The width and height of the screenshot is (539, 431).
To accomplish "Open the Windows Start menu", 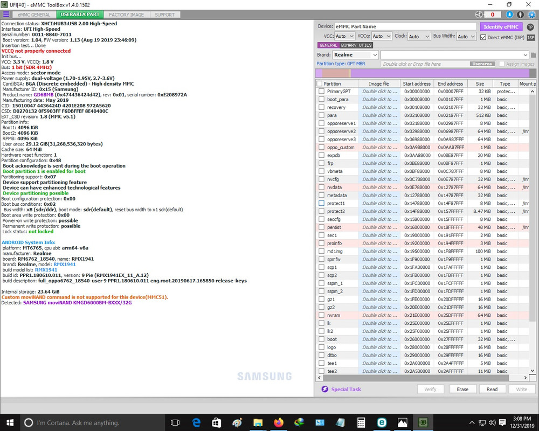I will pos(10,422).
